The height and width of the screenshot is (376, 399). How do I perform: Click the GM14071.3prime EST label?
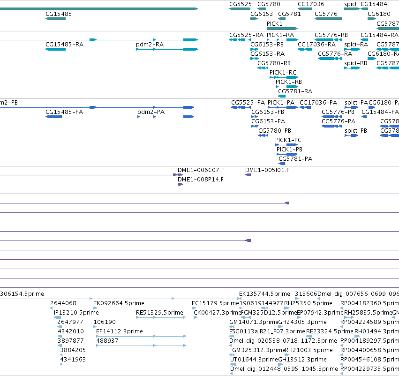tap(254, 322)
